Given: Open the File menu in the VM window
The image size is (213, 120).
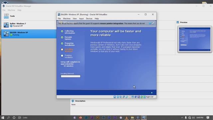Looking at the screenshot, I should 59,19.
